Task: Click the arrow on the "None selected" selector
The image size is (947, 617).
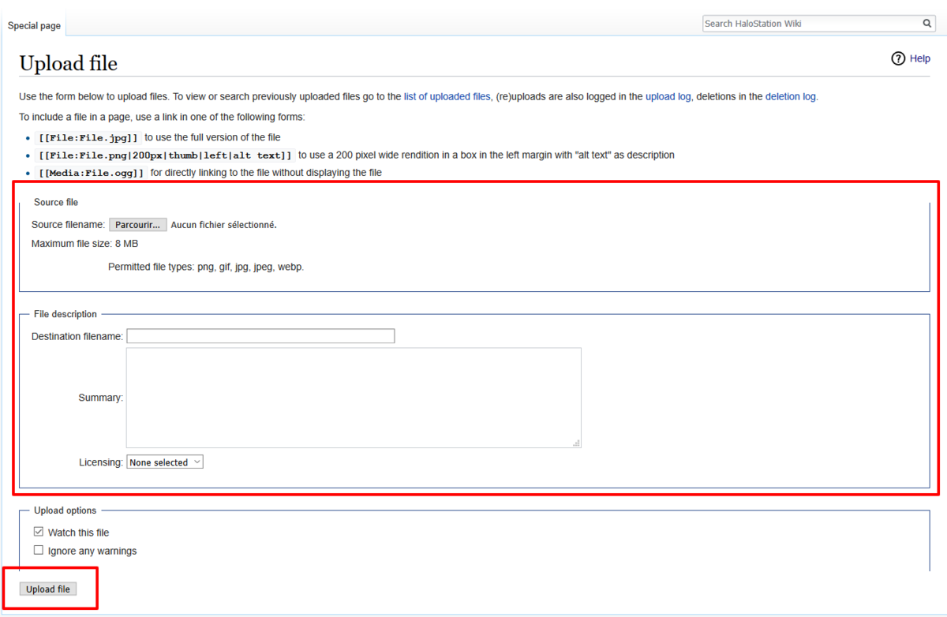Action: (x=197, y=462)
